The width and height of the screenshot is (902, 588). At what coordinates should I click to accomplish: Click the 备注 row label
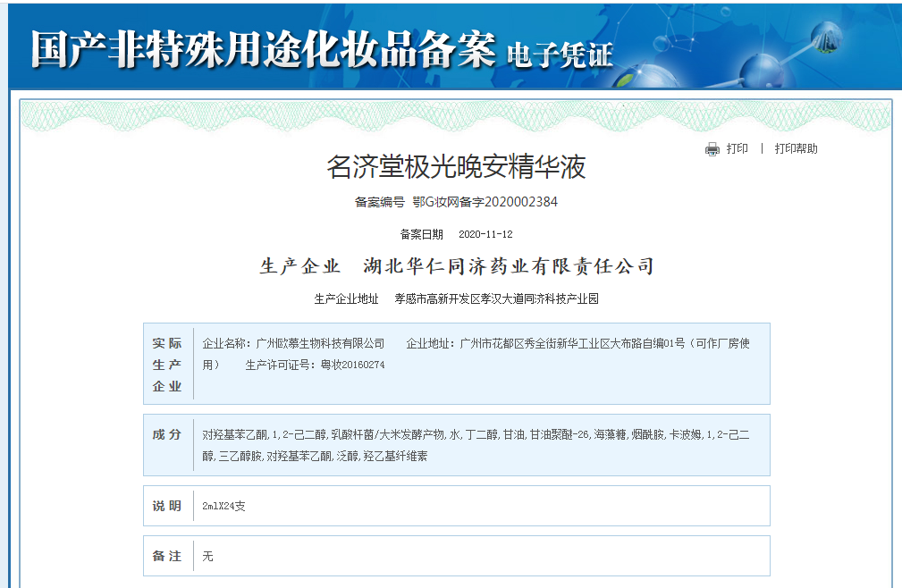(167, 556)
